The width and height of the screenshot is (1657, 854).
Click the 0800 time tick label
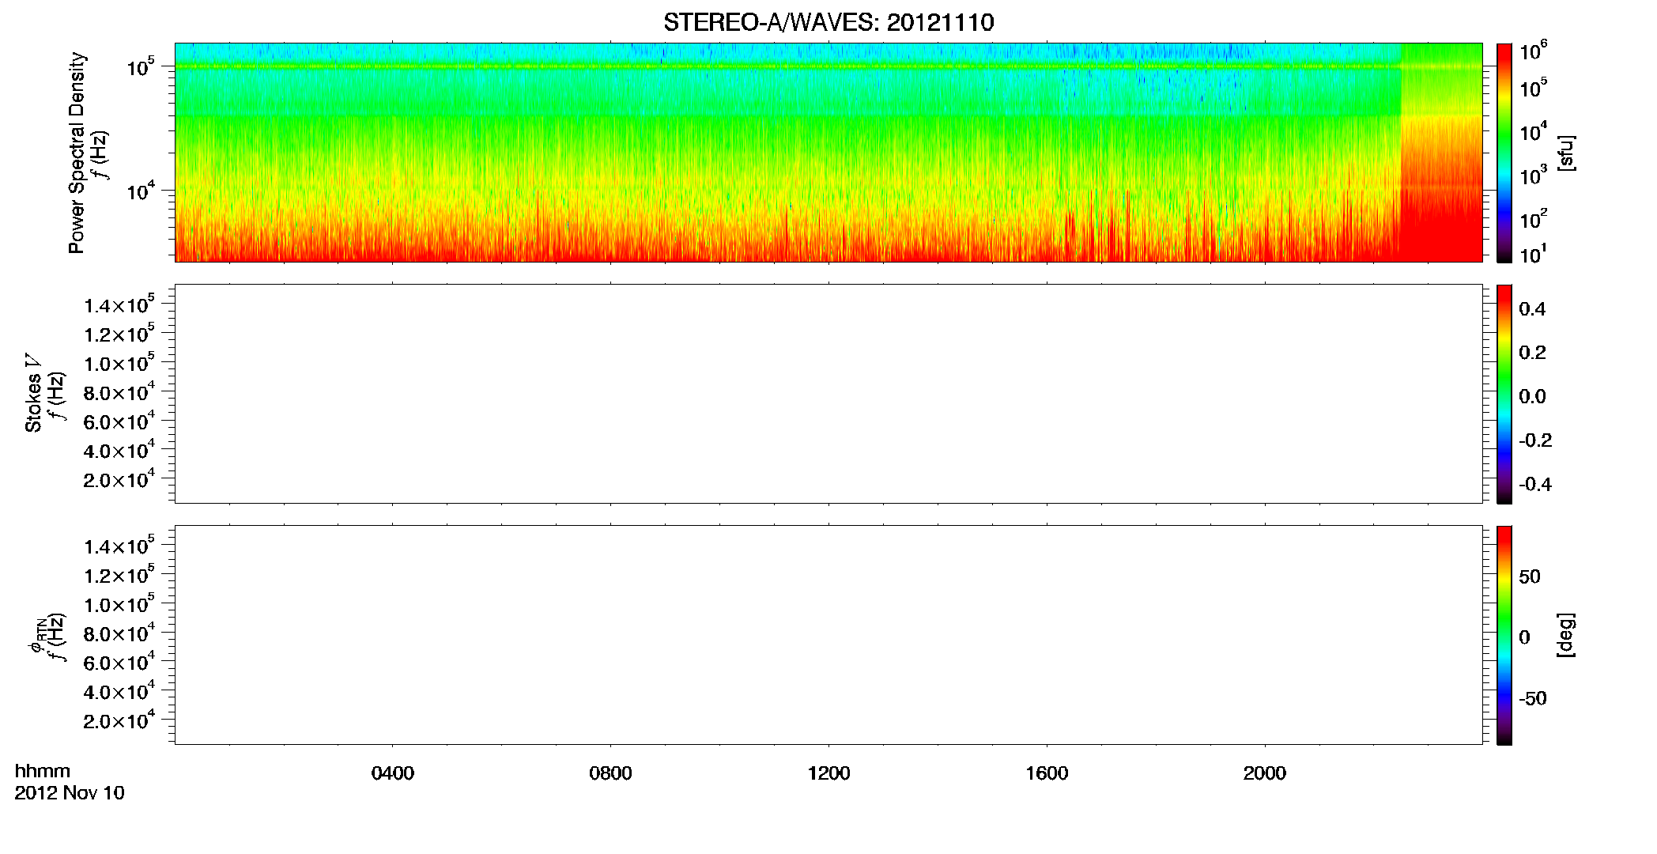click(x=610, y=773)
